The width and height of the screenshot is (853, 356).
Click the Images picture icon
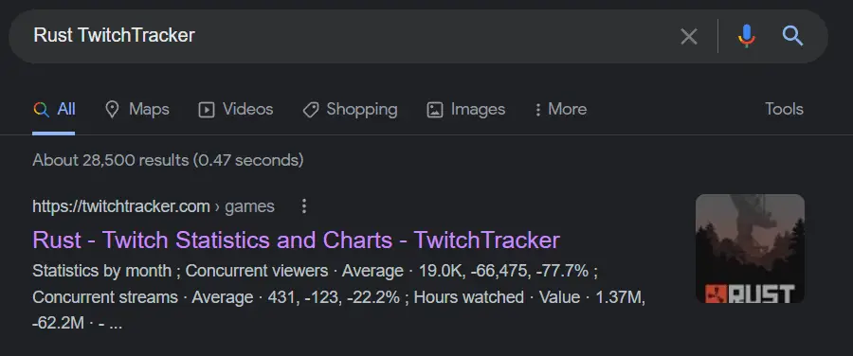pyautogui.click(x=435, y=110)
